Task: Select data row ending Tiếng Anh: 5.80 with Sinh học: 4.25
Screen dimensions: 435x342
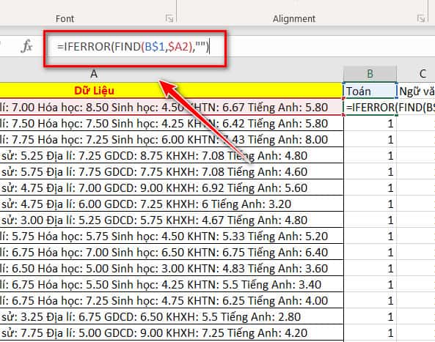Action: tap(172, 123)
